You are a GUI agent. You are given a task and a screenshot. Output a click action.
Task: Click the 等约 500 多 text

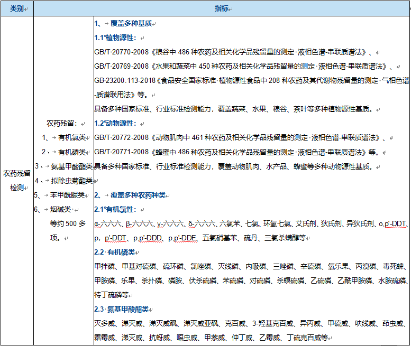[x=68, y=223]
